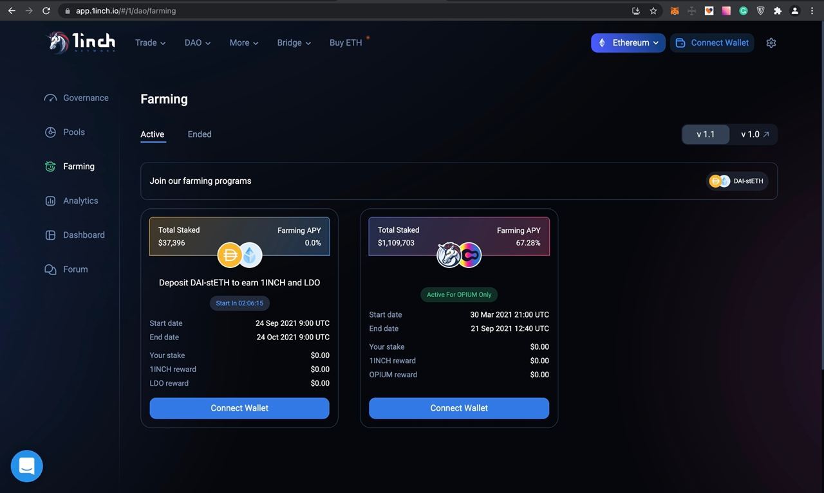This screenshot has height=493, width=824.
Task: Open the browser profile icon
Action: (x=795, y=11)
